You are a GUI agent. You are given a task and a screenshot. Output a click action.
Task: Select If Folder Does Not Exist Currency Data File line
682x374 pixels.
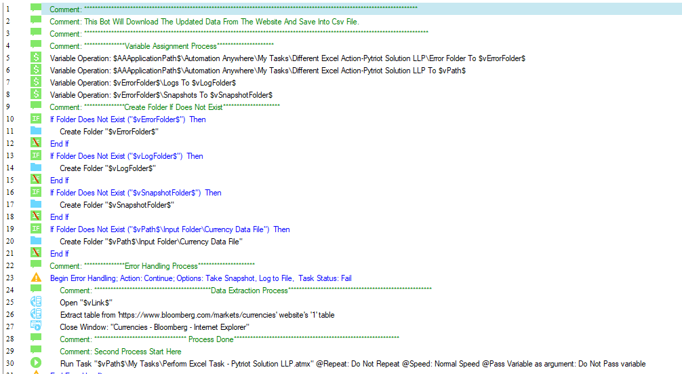tap(169, 229)
